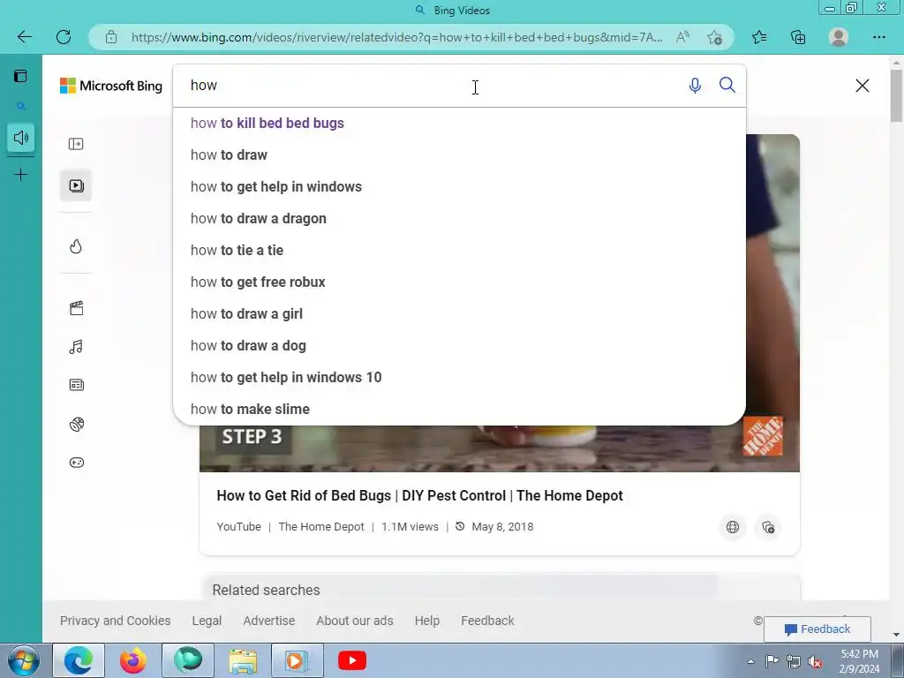Start voice search with microphone icon
Viewport: 904px width, 678px height.
click(696, 86)
